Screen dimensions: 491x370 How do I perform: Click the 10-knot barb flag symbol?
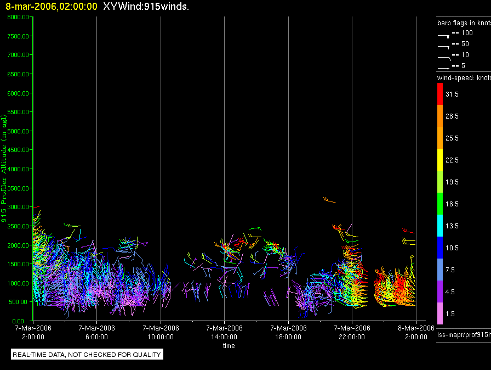click(x=444, y=58)
